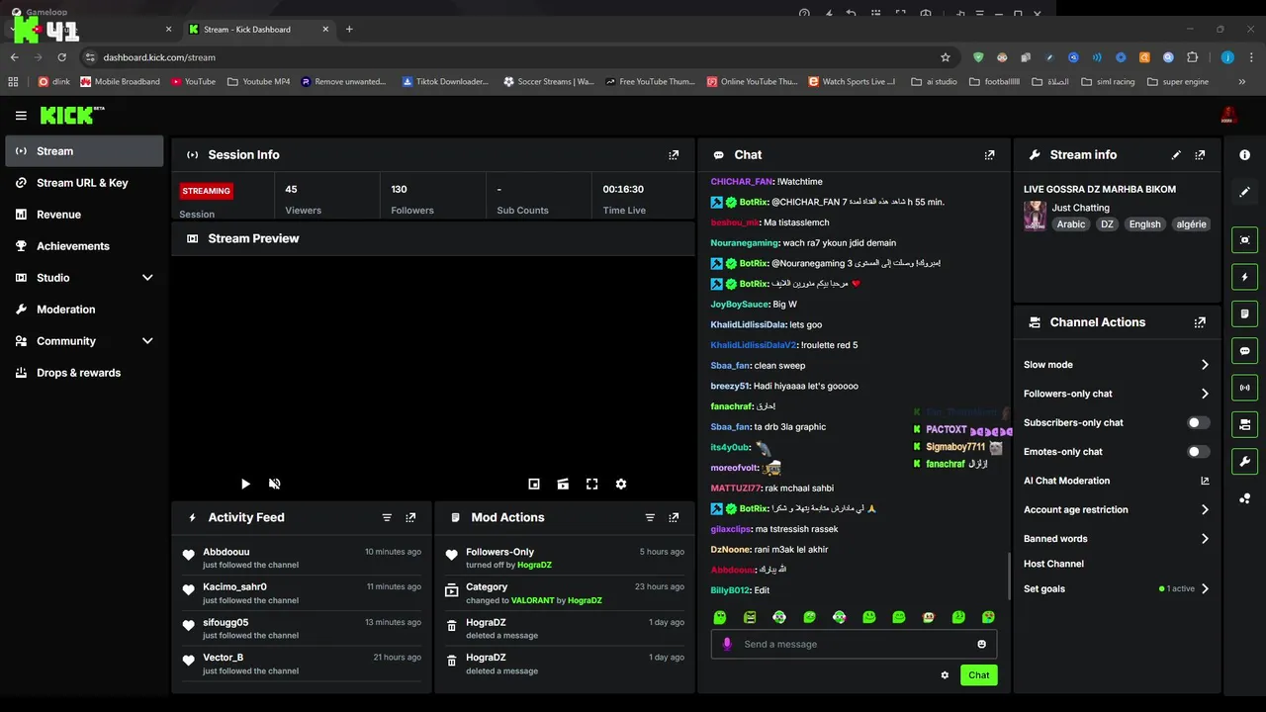Viewport: 1266px width, 712px height.
Task: Open Slow mode options
Action: click(x=1117, y=365)
